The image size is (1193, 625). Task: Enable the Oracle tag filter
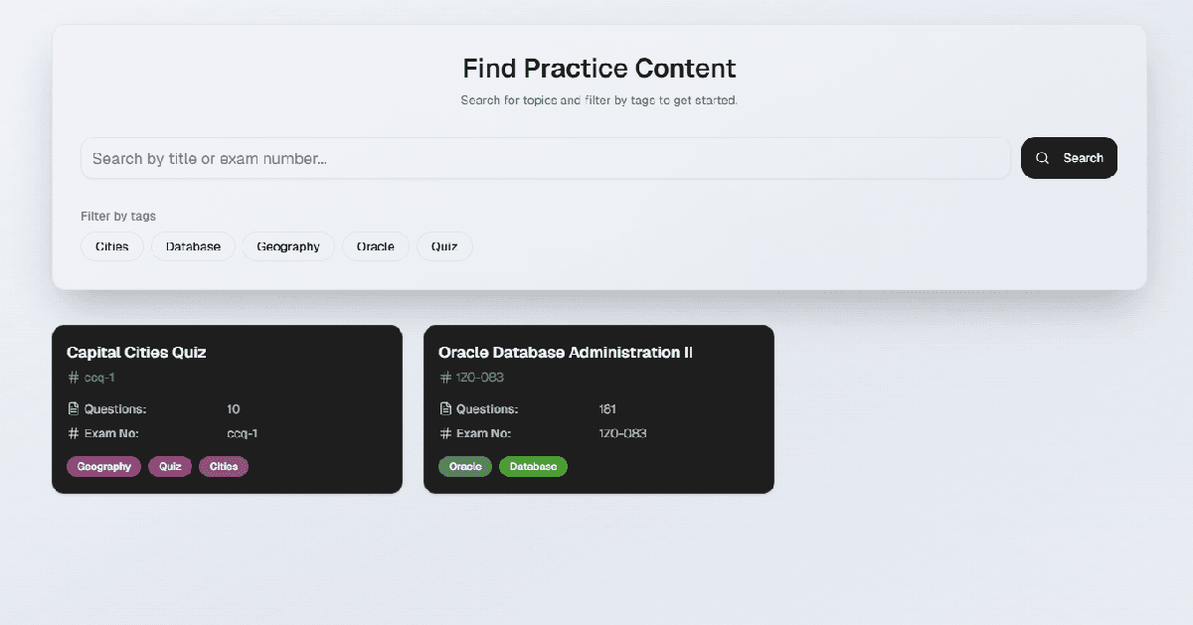376,246
